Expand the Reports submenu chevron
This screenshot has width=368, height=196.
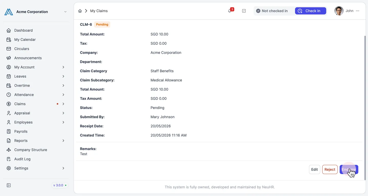(63, 141)
